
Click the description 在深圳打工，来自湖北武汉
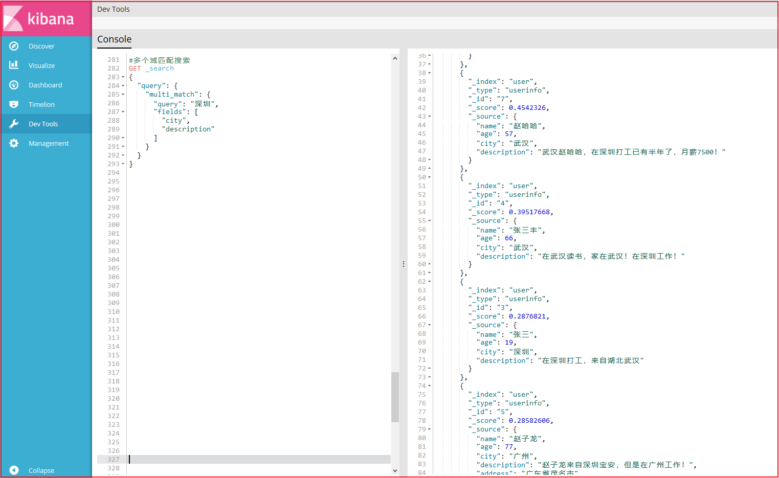pyautogui.click(x=591, y=360)
